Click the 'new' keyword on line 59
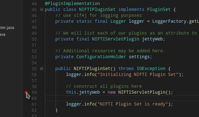 pyautogui.click(x=112, y=92)
